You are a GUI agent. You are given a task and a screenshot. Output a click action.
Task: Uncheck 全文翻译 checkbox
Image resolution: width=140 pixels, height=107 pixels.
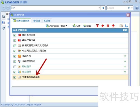(x=15, y=72)
